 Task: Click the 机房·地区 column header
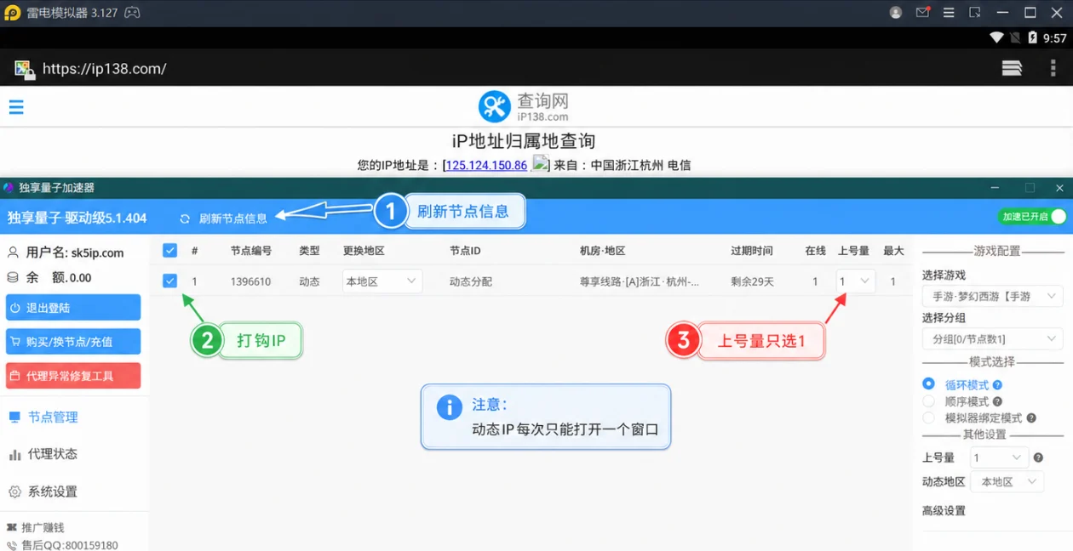coord(602,251)
